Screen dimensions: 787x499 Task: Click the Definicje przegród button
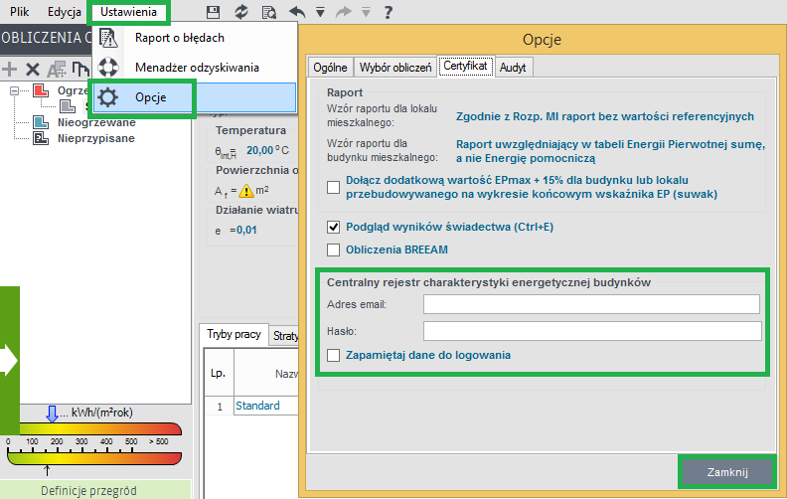coord(95,490)
